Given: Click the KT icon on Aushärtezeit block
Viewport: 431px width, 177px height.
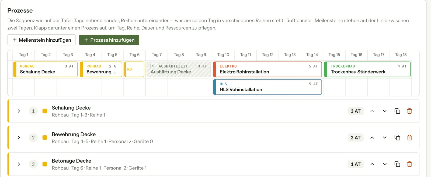Looking at the screenshot, I should coord(154,66).
